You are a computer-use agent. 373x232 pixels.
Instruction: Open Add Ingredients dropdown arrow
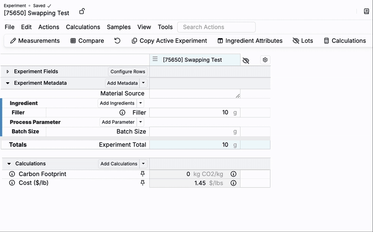[141, 103]
